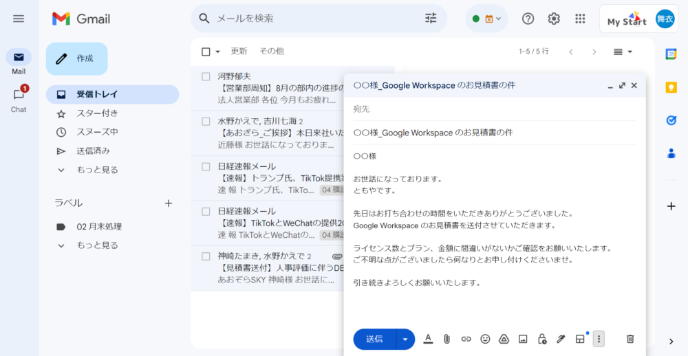Viewport: 688px width, 356px height.
Task: Show the search filter options icon
Action: (x=431, y=19)
